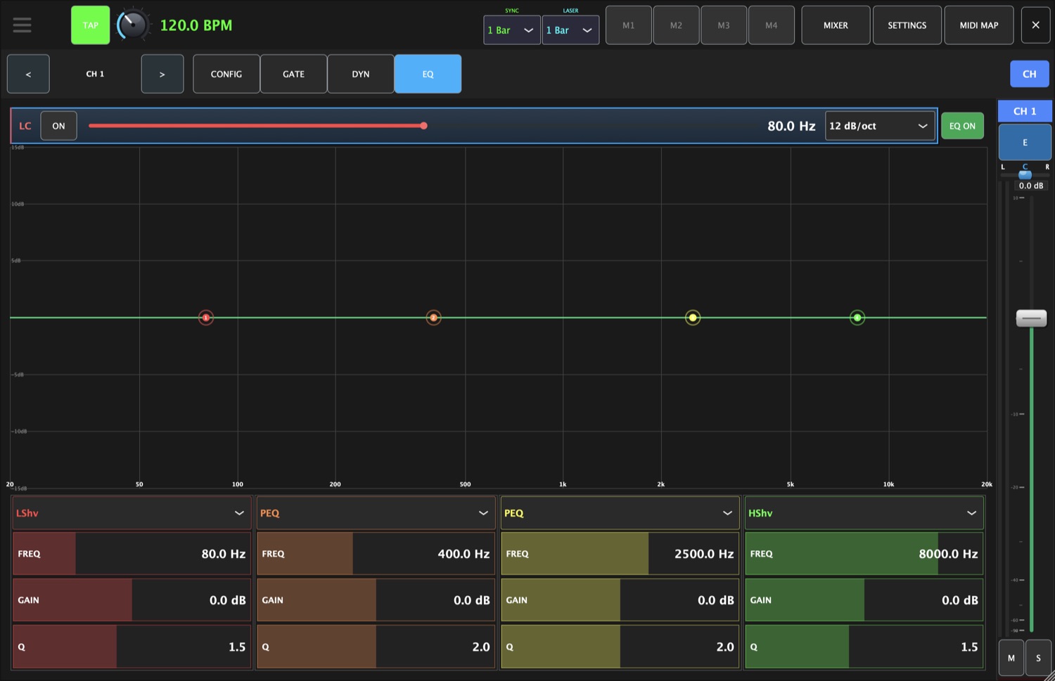
Task: Open the orange PEQ filter type dropdown
Action: (376, 513)
